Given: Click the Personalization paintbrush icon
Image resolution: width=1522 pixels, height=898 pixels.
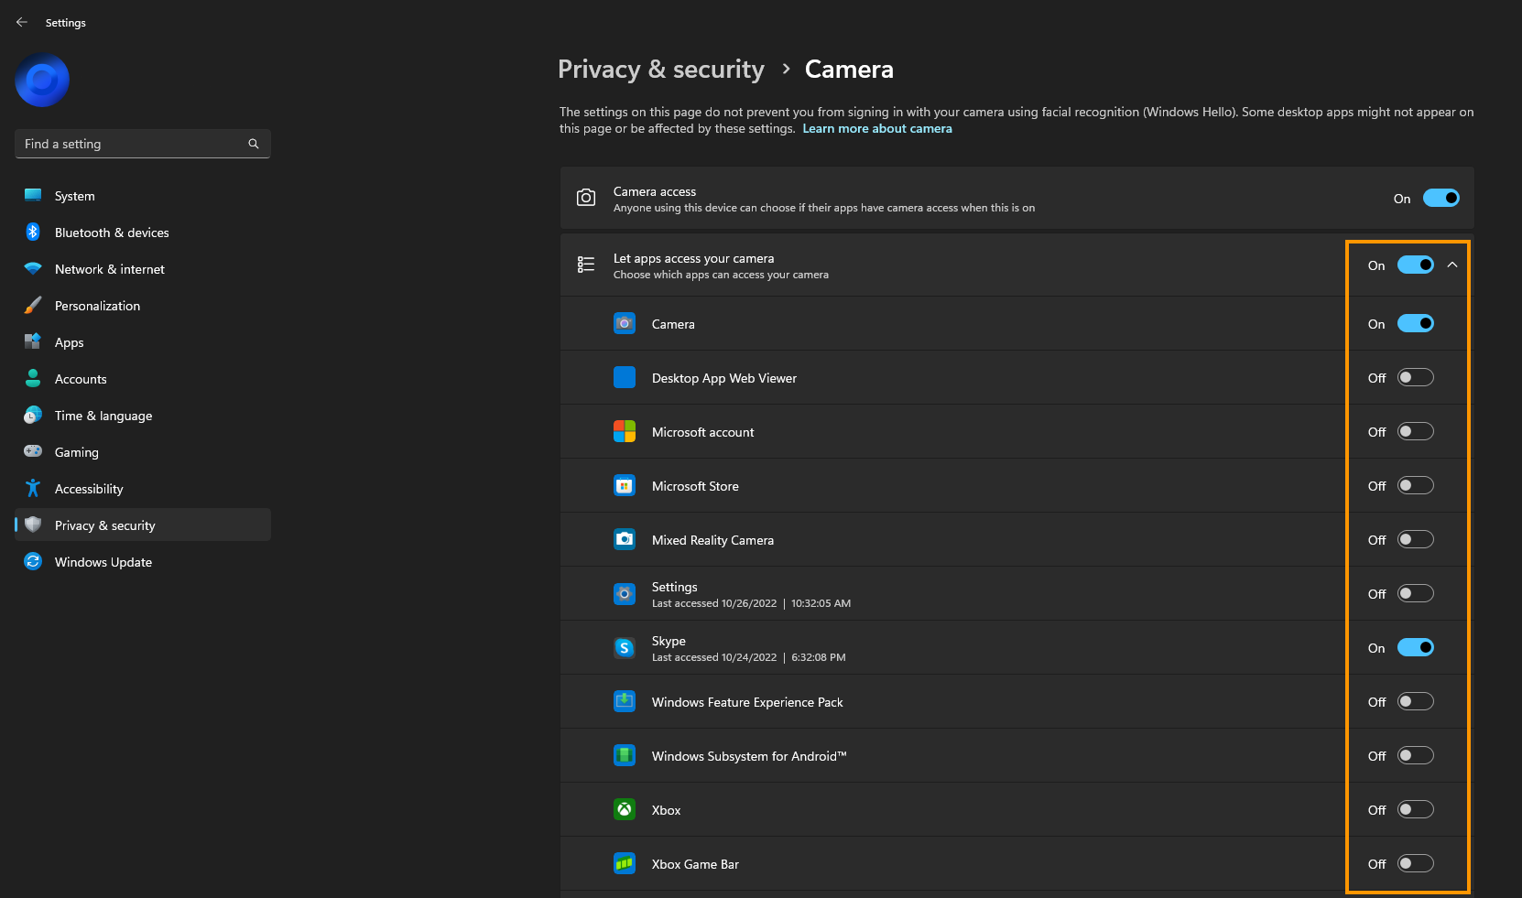Looking at the screenshot, I should pos(33,305).
